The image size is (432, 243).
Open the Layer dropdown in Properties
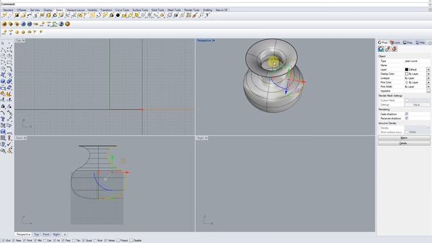(x=428, y=70)
